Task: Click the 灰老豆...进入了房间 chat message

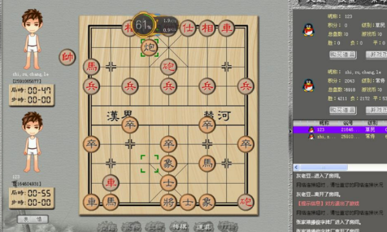Action: pyautogui.click(x=319, y=176)
